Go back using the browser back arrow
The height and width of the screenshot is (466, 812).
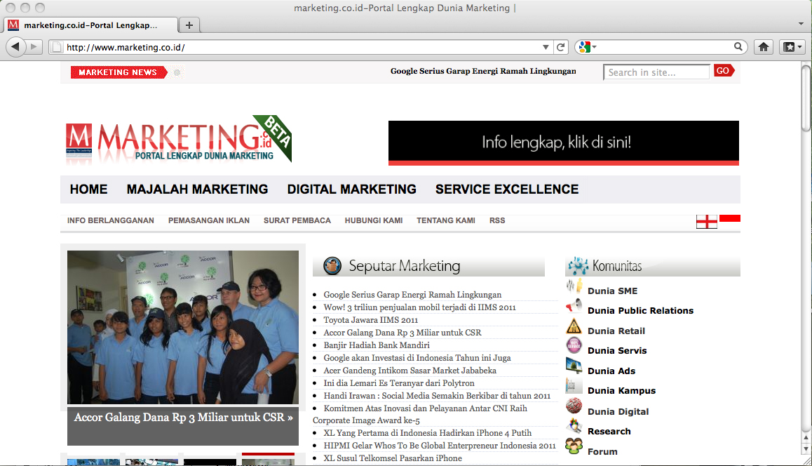15,46
